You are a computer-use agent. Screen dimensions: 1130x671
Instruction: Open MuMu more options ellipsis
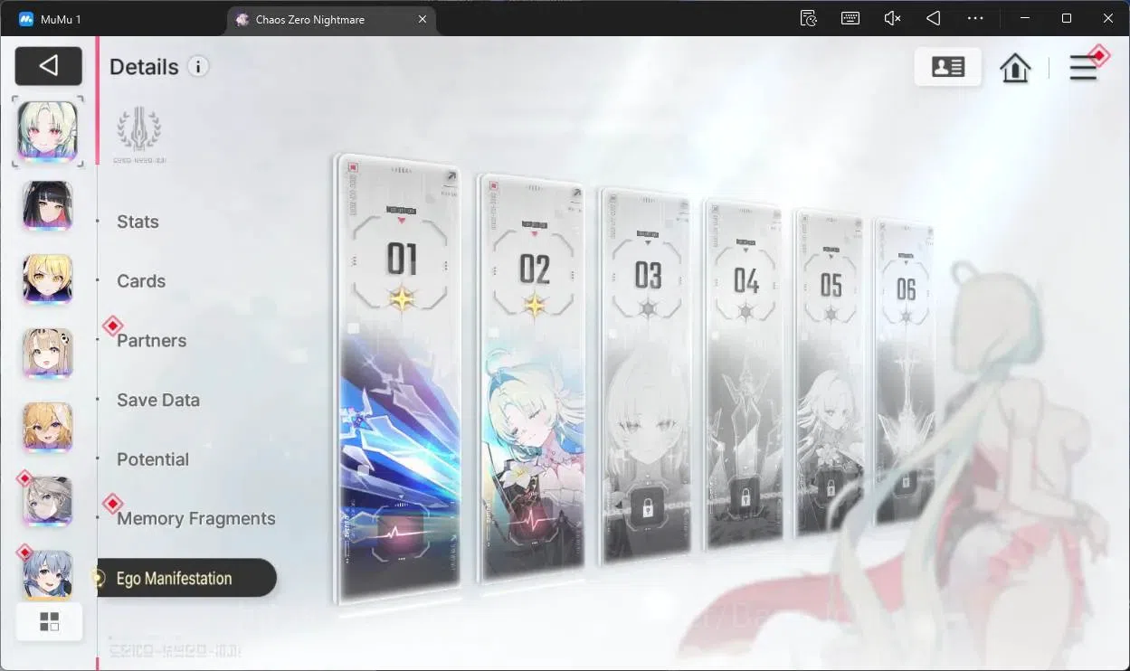[x=975, y=18]
